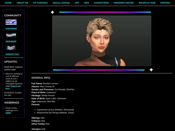Click the GENERAL INFO. heading
Screen dimensions: 175x131
41,78
